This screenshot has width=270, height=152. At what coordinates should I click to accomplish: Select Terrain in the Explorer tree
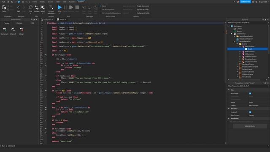pyautogui.click(x=239, y=31)
